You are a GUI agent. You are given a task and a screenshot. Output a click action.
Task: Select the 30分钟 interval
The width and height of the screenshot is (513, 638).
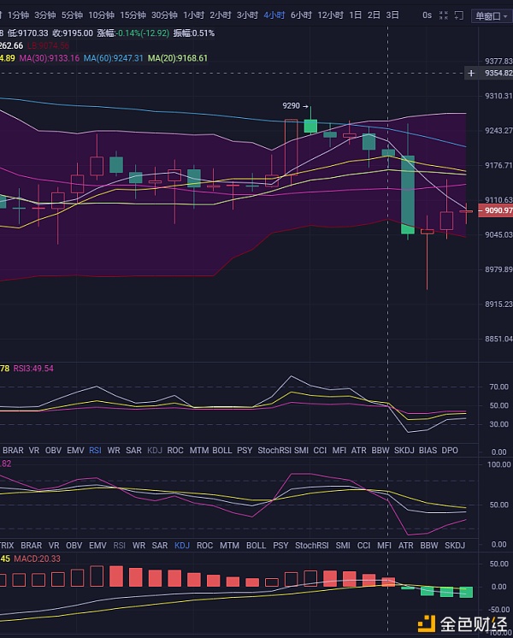[x=164, y=15]
